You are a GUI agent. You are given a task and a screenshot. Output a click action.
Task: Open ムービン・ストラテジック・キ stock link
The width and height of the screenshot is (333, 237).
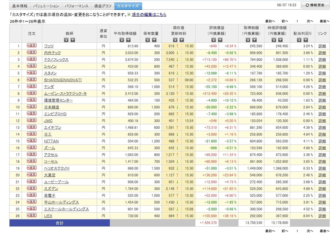(65, 94)
